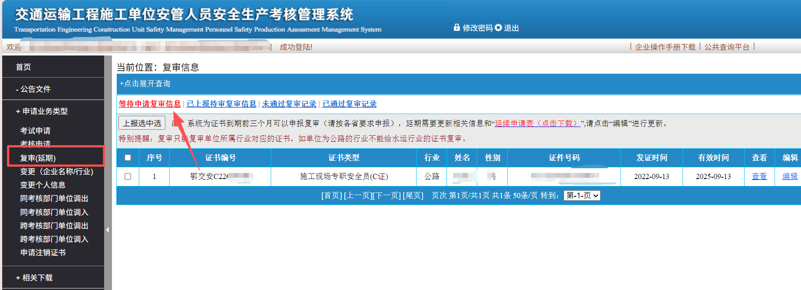The height and width of the screenshot is (290, 801).
Task: Click the lock icon for 修改密码
Action: (x=456, y=27)
